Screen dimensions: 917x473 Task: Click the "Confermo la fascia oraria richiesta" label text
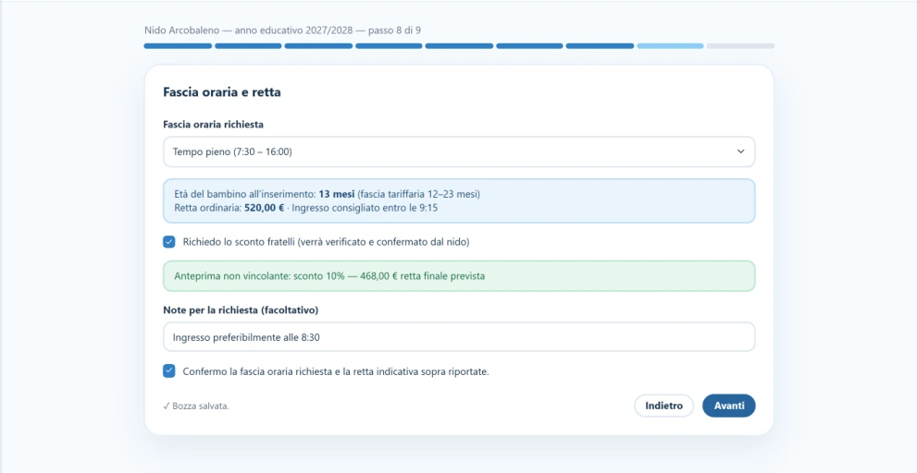pos(336,371)
